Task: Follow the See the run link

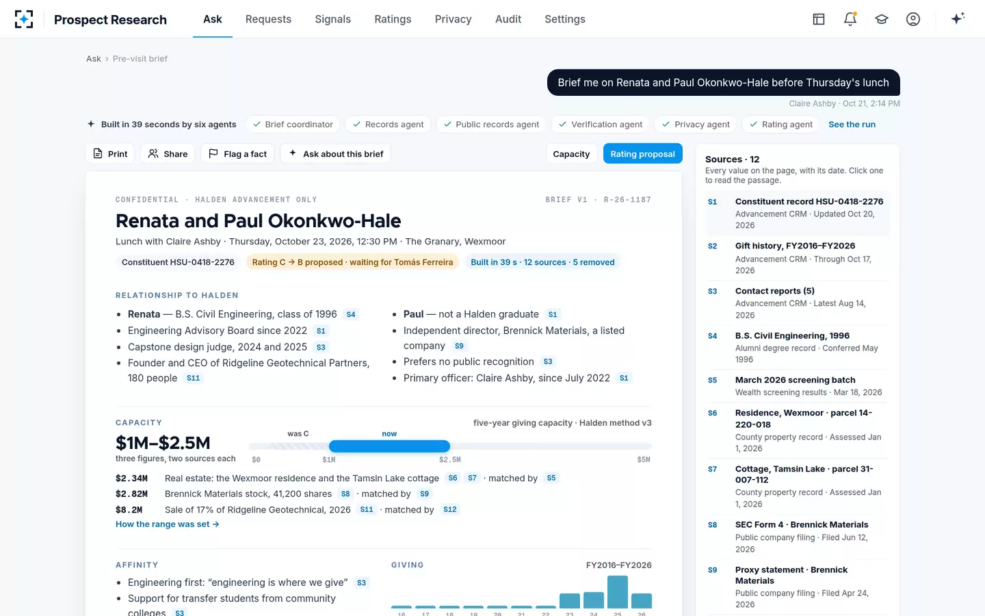Action: click(x=852, y=125)
